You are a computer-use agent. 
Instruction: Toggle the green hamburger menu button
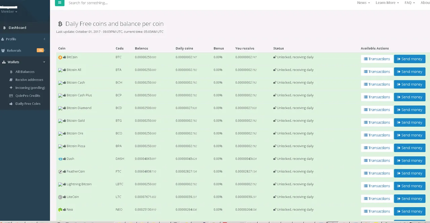(59, 3)
